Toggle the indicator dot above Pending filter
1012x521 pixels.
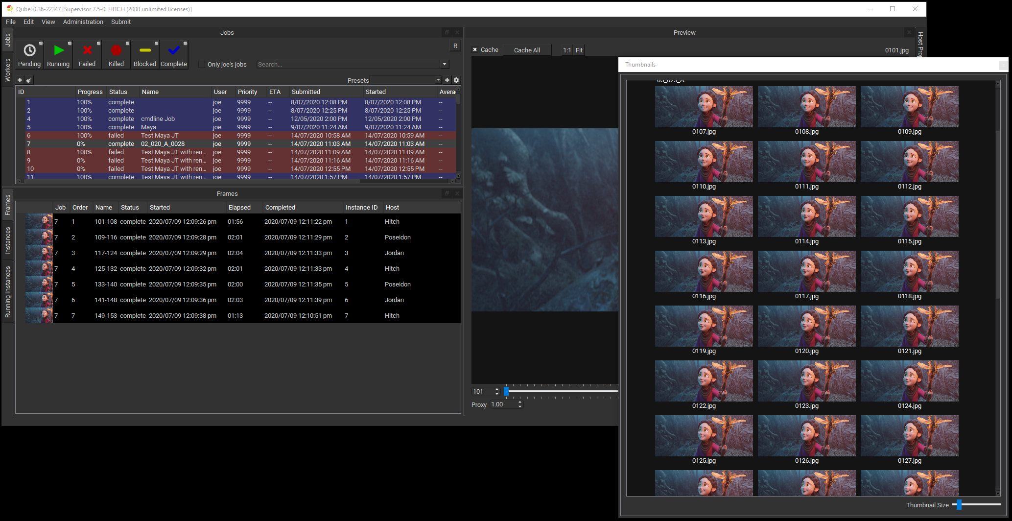(41, 43)
